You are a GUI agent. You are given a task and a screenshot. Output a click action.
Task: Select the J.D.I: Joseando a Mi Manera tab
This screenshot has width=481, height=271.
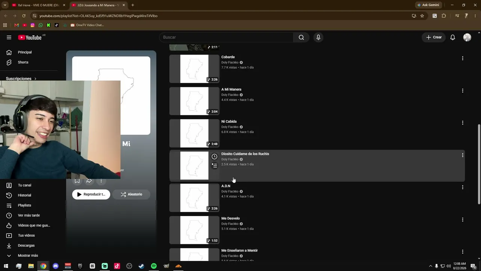pyautogui.click(x=98, y=5)
